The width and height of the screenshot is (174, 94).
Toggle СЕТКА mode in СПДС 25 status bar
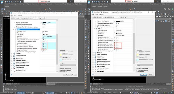tap(105, 93)
